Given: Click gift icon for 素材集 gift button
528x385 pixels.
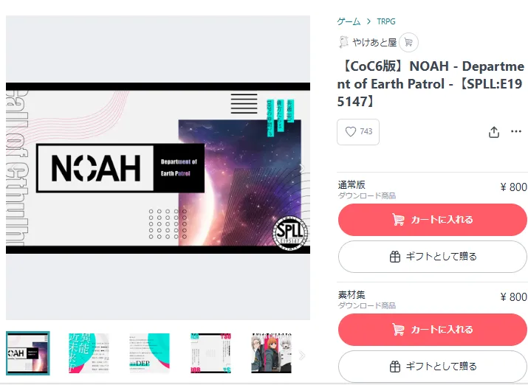Looking at the screenshot, I should (394, 366).
